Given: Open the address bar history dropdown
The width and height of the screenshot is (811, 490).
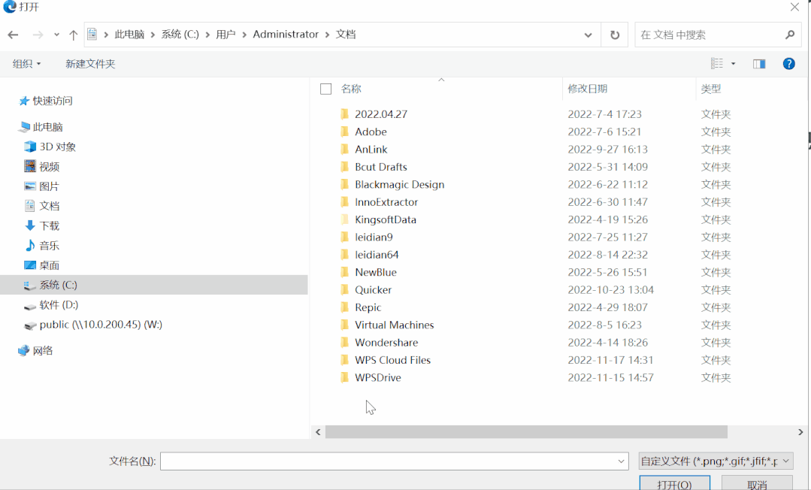Looking at the screenshot, I should click(588, 35).
